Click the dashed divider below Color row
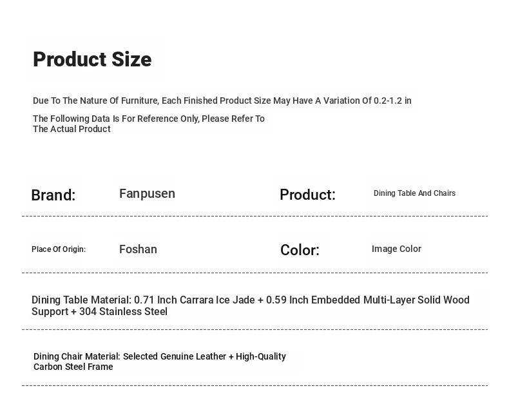The width and height of the screenshot is (509, 404). (255, 273)
